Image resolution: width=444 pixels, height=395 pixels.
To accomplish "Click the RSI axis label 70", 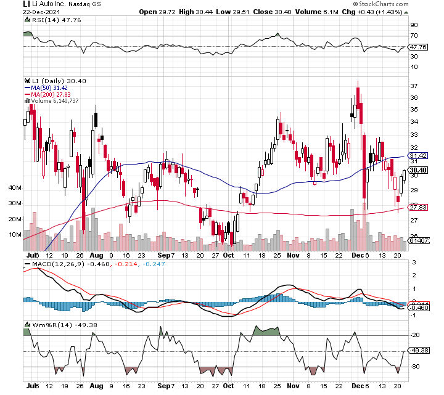I will point(414,36).
